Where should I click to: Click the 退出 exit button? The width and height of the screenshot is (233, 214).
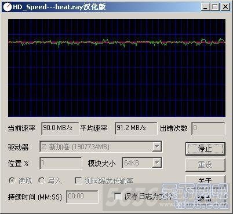(x=205, y=198)
